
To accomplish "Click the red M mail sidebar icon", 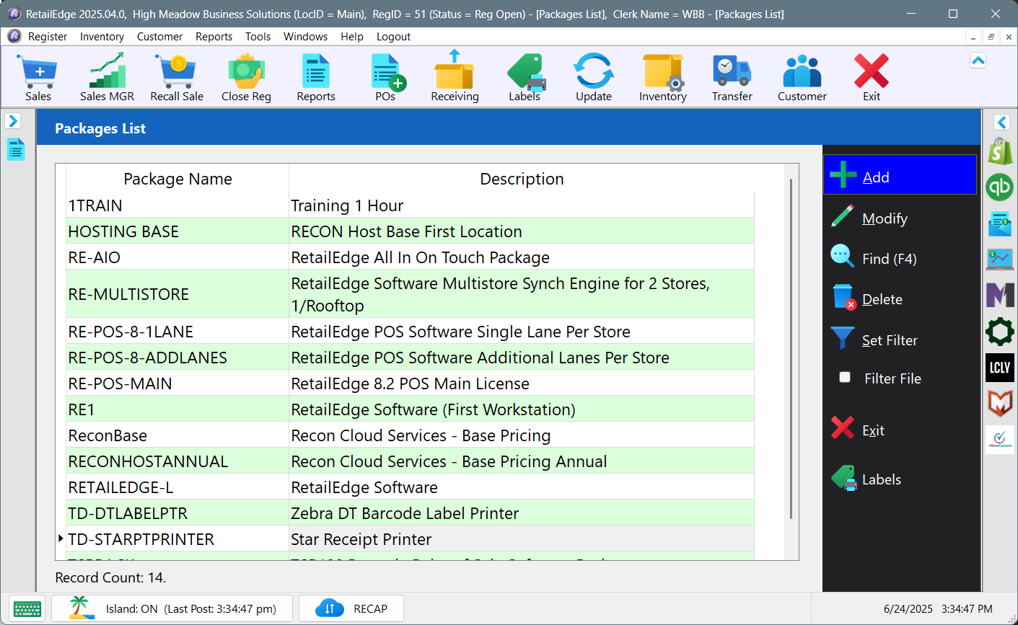I will [1000, 403].
